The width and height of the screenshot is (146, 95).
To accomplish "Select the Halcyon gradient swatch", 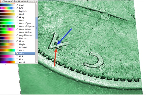I will tap(7, 38).
